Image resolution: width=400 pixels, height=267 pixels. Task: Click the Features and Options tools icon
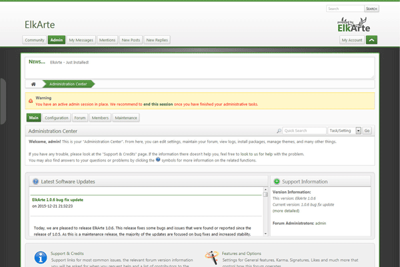[x=212, y=256]
